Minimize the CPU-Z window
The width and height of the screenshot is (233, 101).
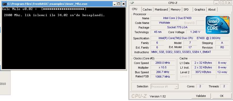click(217, 3)
